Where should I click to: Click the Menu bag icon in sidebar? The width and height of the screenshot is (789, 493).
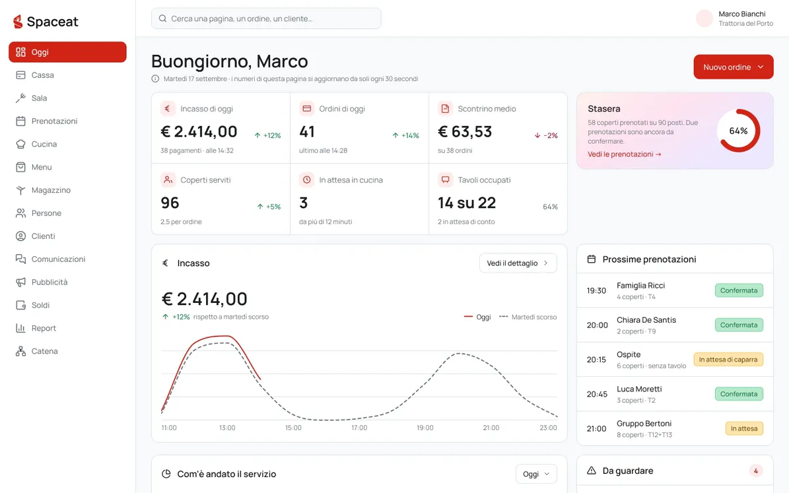click(x=20, y=167)
